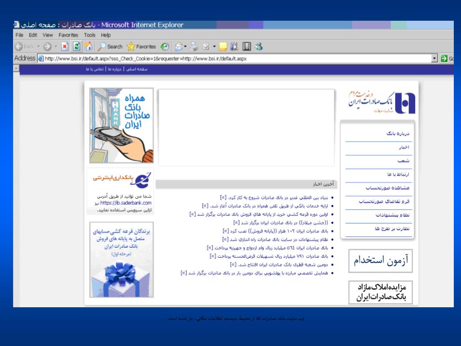Image resolution: width=461 pixels, height=346 pixels.
Task: Click the مزایده املاک مازاد banner
Action: coord(381,292)
